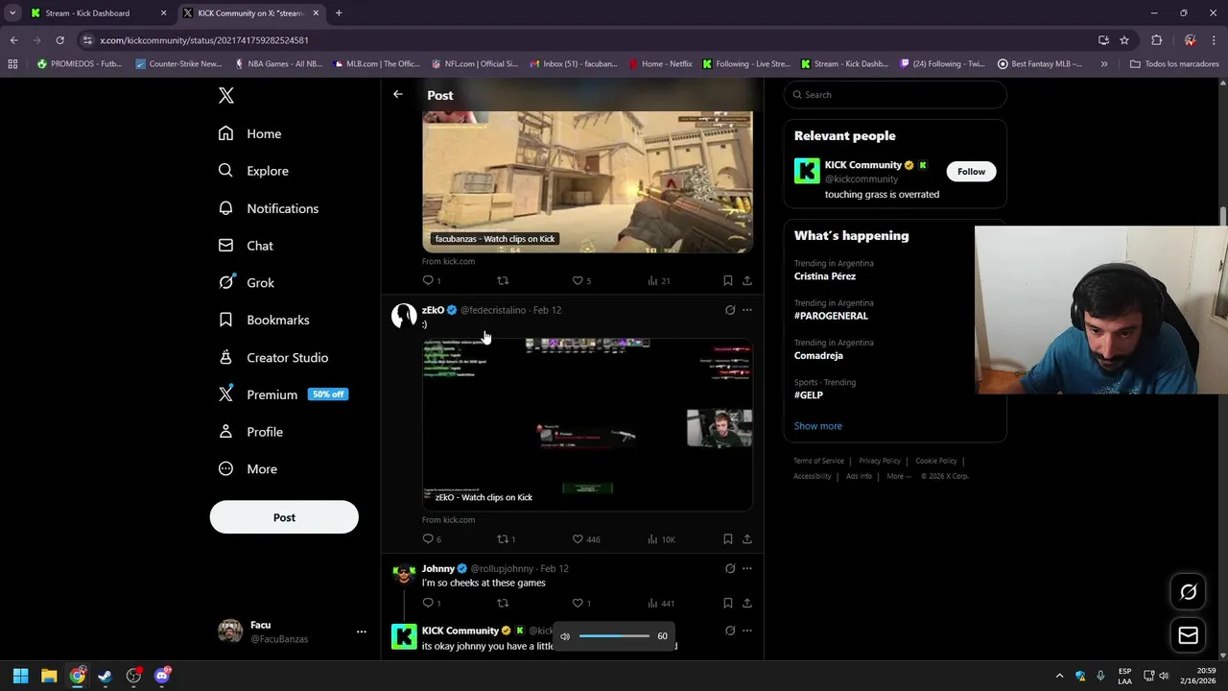Adjust the volume slider at 60
Screen dimensions: 1228x691
[x=614, y=636]
